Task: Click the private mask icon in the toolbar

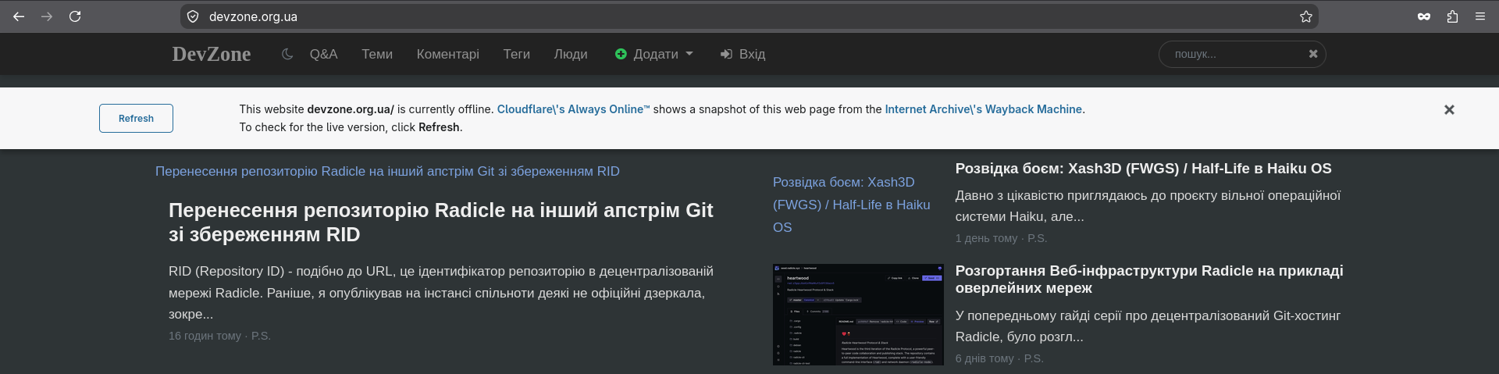Action: coord(1424,16)
